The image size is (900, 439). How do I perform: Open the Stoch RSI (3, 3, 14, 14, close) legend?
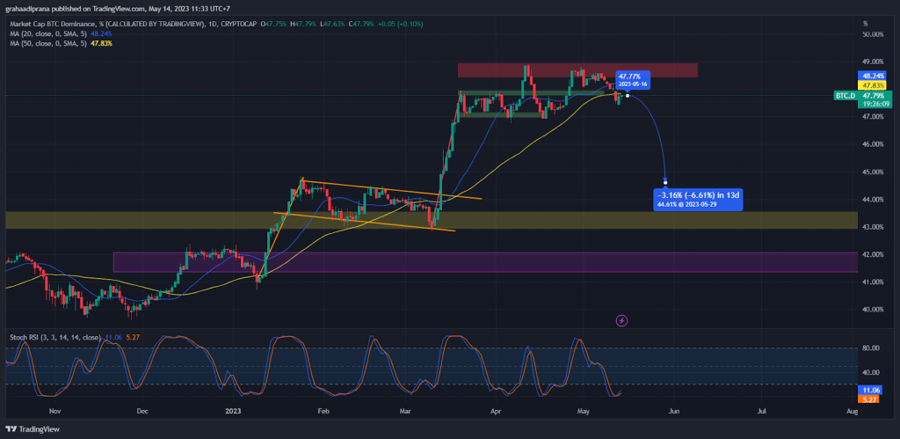click(55, 337)
